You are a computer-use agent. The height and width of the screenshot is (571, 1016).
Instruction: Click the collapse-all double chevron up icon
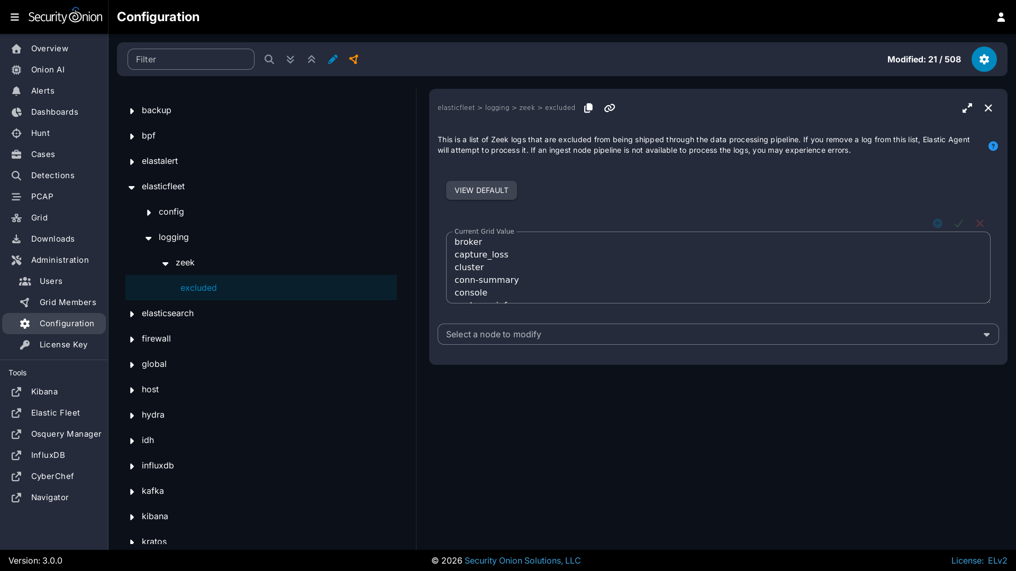tap(311, 59)
